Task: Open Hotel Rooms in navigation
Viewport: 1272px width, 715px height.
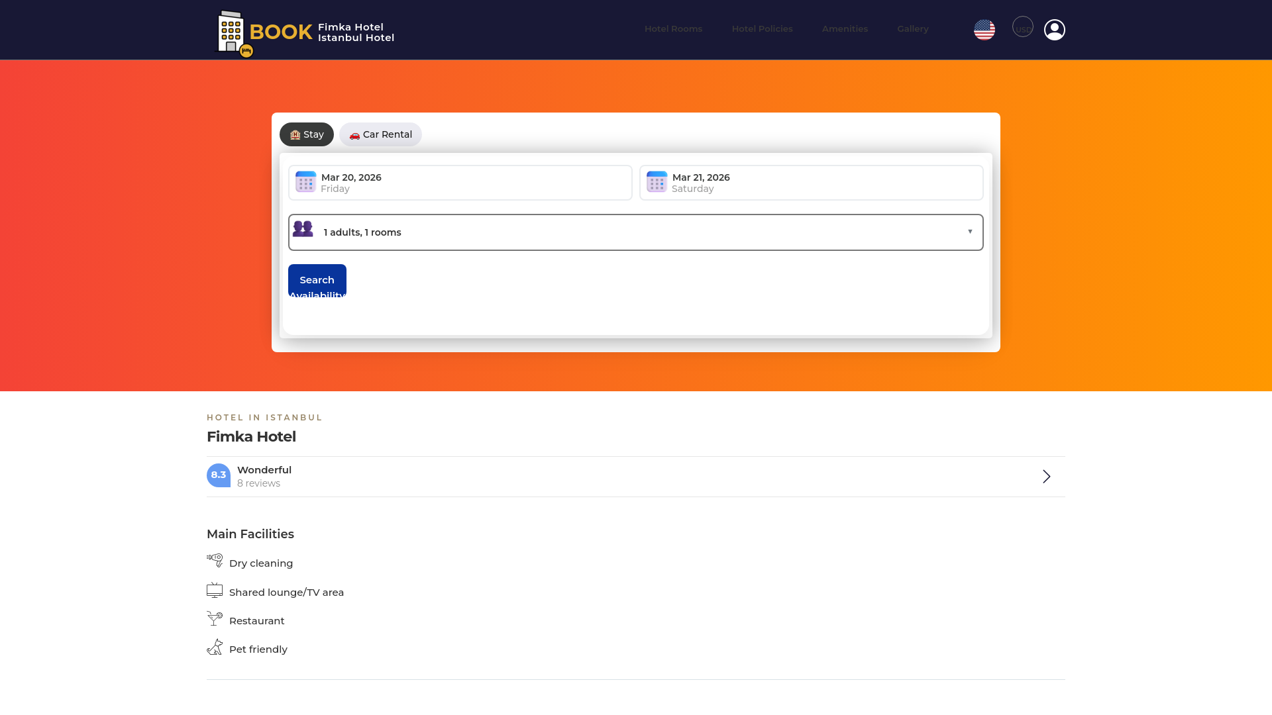Action: [x=673, y=29]
